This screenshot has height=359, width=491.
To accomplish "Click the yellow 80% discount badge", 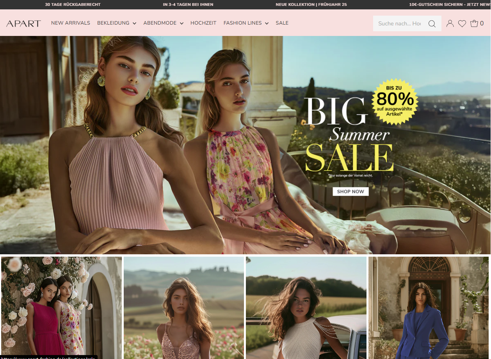I will [395, 102].
